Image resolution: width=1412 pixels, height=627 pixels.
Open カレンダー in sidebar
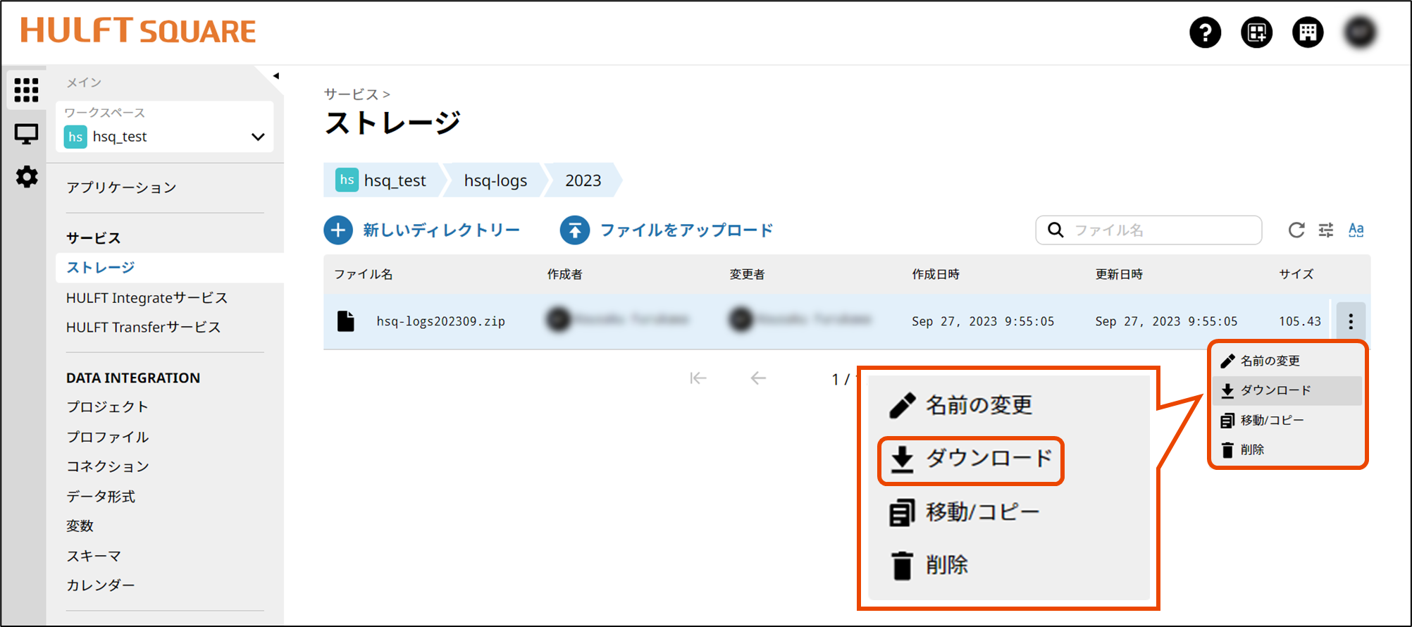101,585
